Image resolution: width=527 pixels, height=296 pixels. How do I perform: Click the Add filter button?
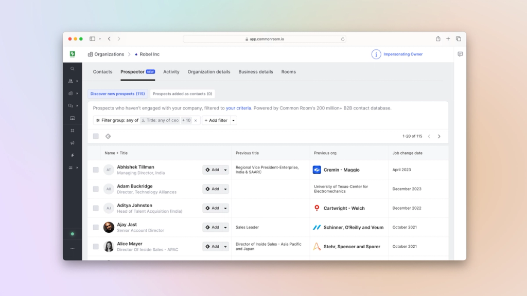(x=216, y=120)
